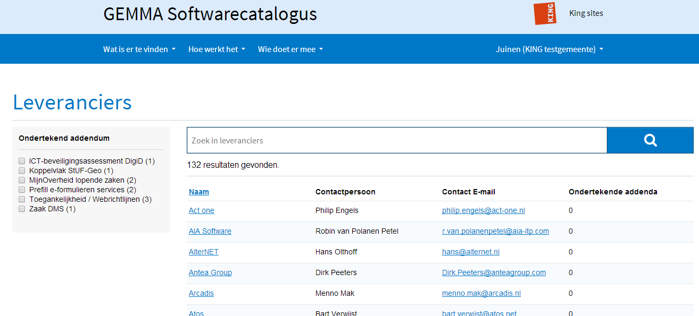
Task: Click r.van.polanenpetel@aia-itp.com email link
Action: pyautogui.click(x=495, y=231)
